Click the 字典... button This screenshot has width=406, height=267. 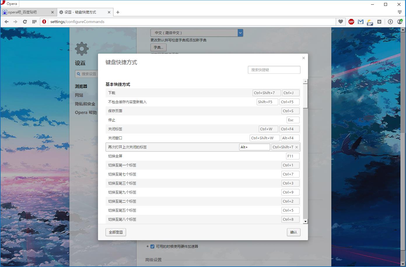pyautogui.click(x=158, y=47)
